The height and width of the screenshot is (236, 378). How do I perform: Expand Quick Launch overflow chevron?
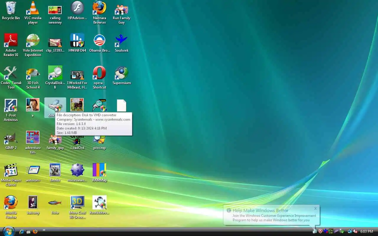pyautogui.click(x=44, y=230)
